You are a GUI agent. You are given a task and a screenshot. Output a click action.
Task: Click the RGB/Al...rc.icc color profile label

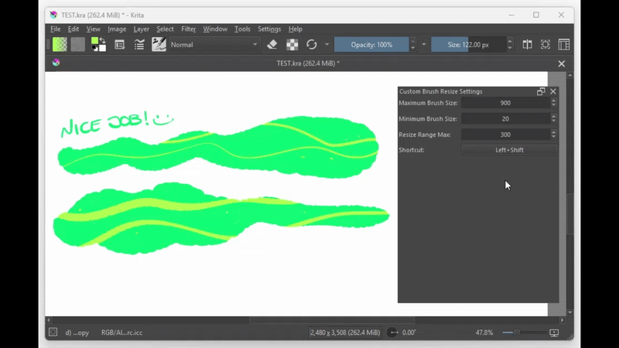[x=121, y=333]
